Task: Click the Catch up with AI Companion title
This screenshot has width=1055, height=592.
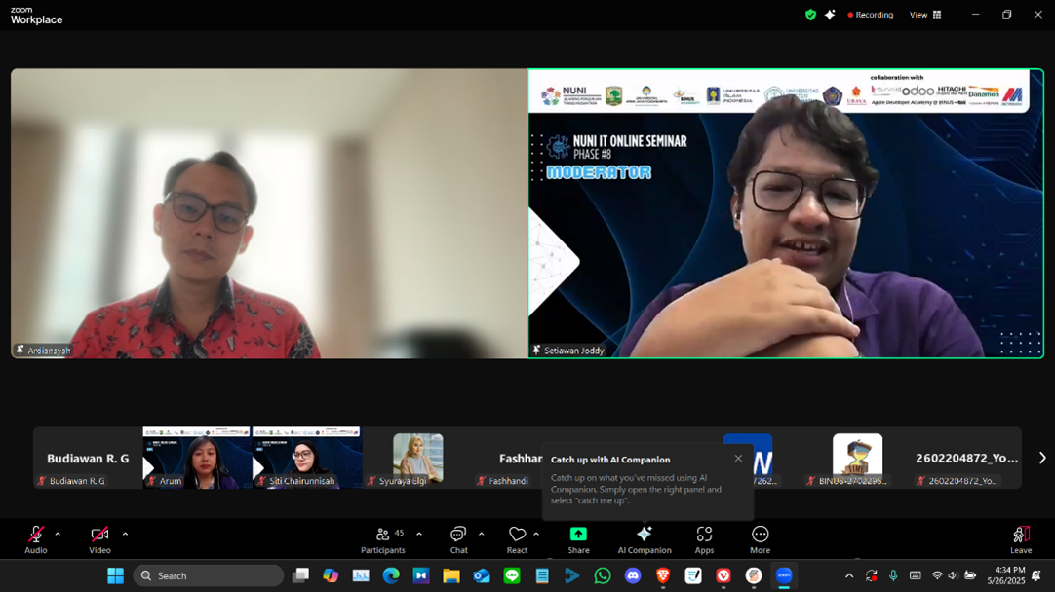Action: tap(610, 460)
